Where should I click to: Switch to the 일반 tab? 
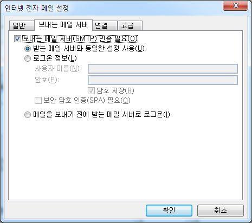click(21, 25)
